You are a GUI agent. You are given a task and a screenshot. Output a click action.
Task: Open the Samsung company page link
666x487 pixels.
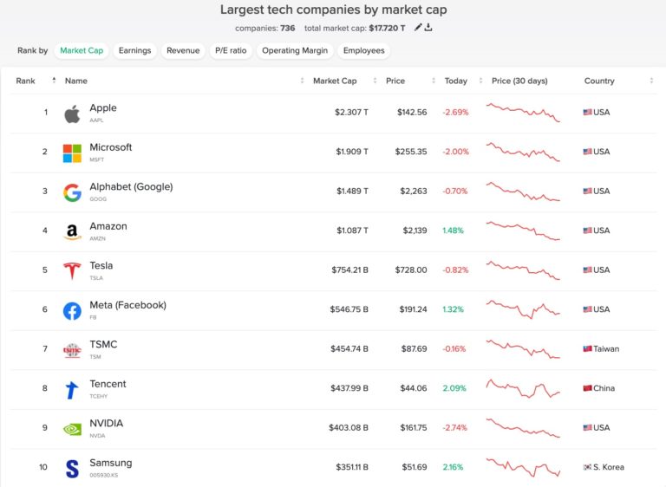pyautogui.click(x=111, y=463)
